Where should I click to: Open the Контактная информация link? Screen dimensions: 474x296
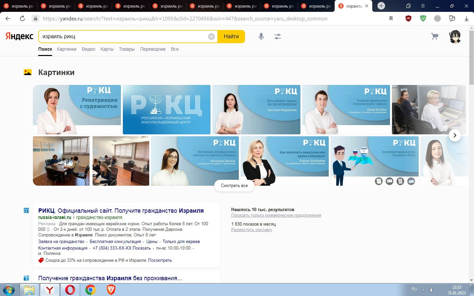63,248
